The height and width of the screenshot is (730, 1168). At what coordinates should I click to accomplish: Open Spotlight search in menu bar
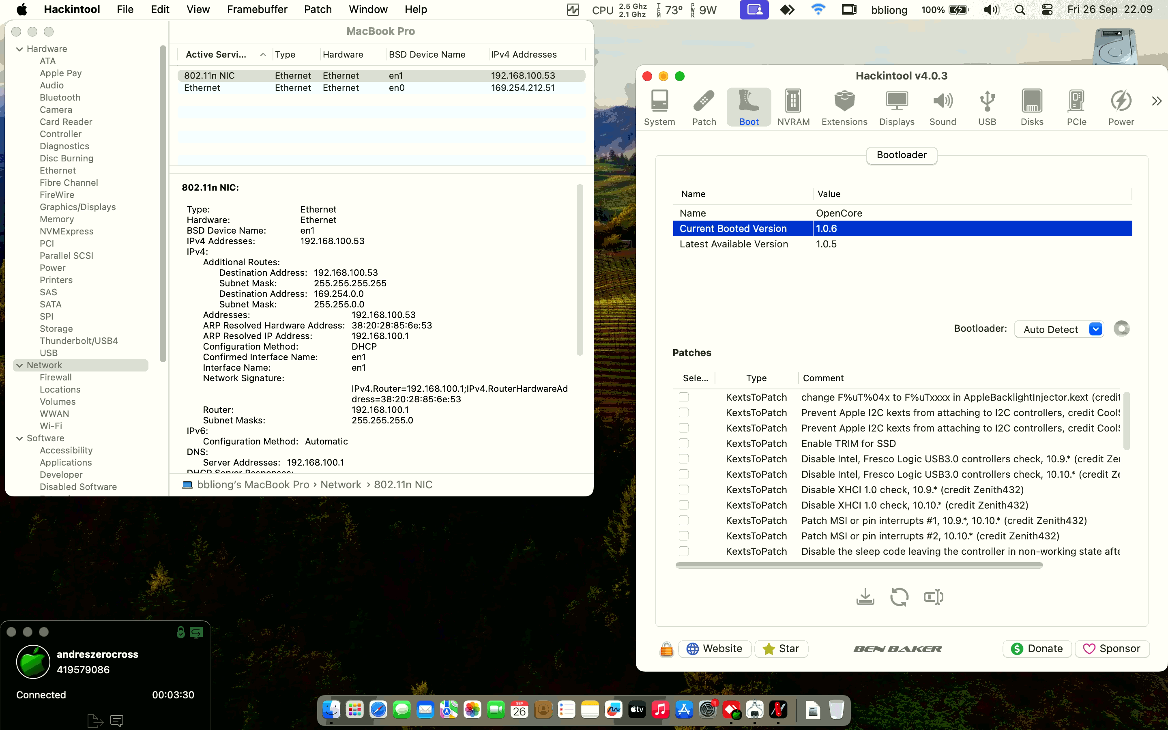click(x=1020, y=10)
